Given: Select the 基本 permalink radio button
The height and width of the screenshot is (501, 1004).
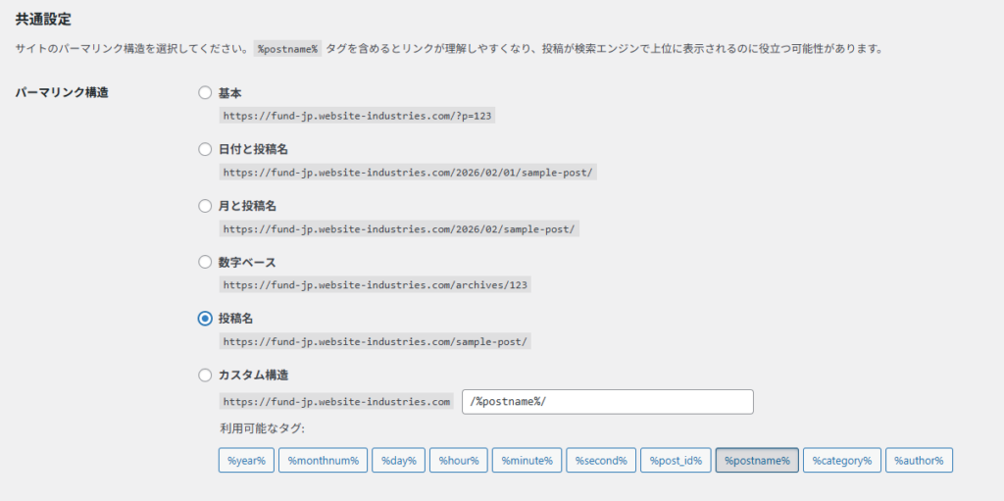Looking at the screenshot, I should 205,93.
